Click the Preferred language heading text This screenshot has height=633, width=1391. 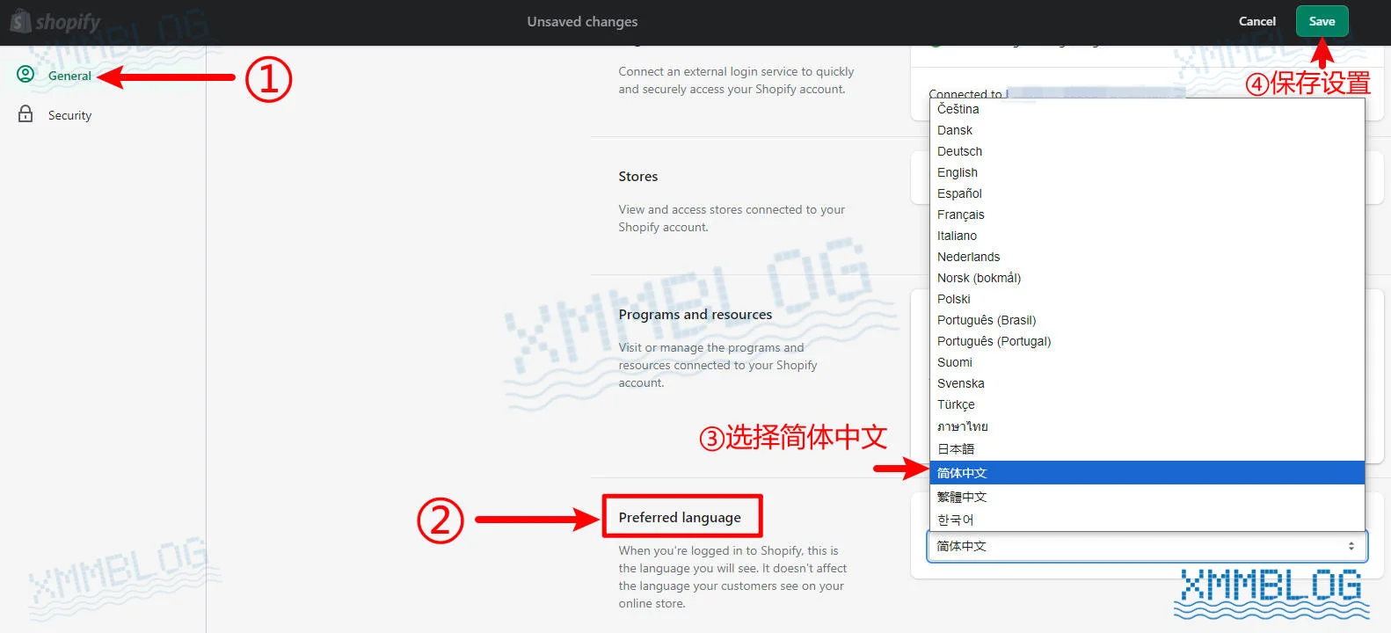[x=680, y=517]
